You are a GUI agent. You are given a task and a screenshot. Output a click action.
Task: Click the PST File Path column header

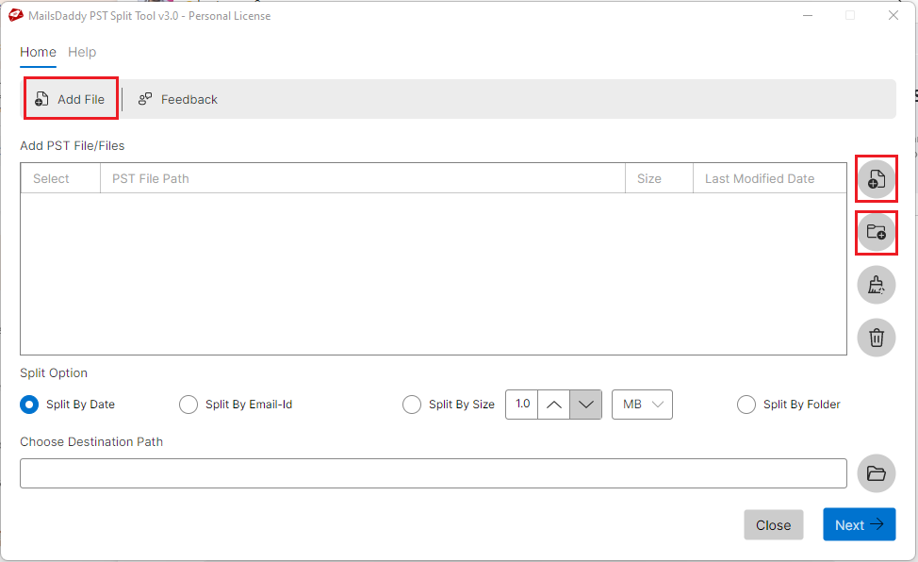[363, 179]
